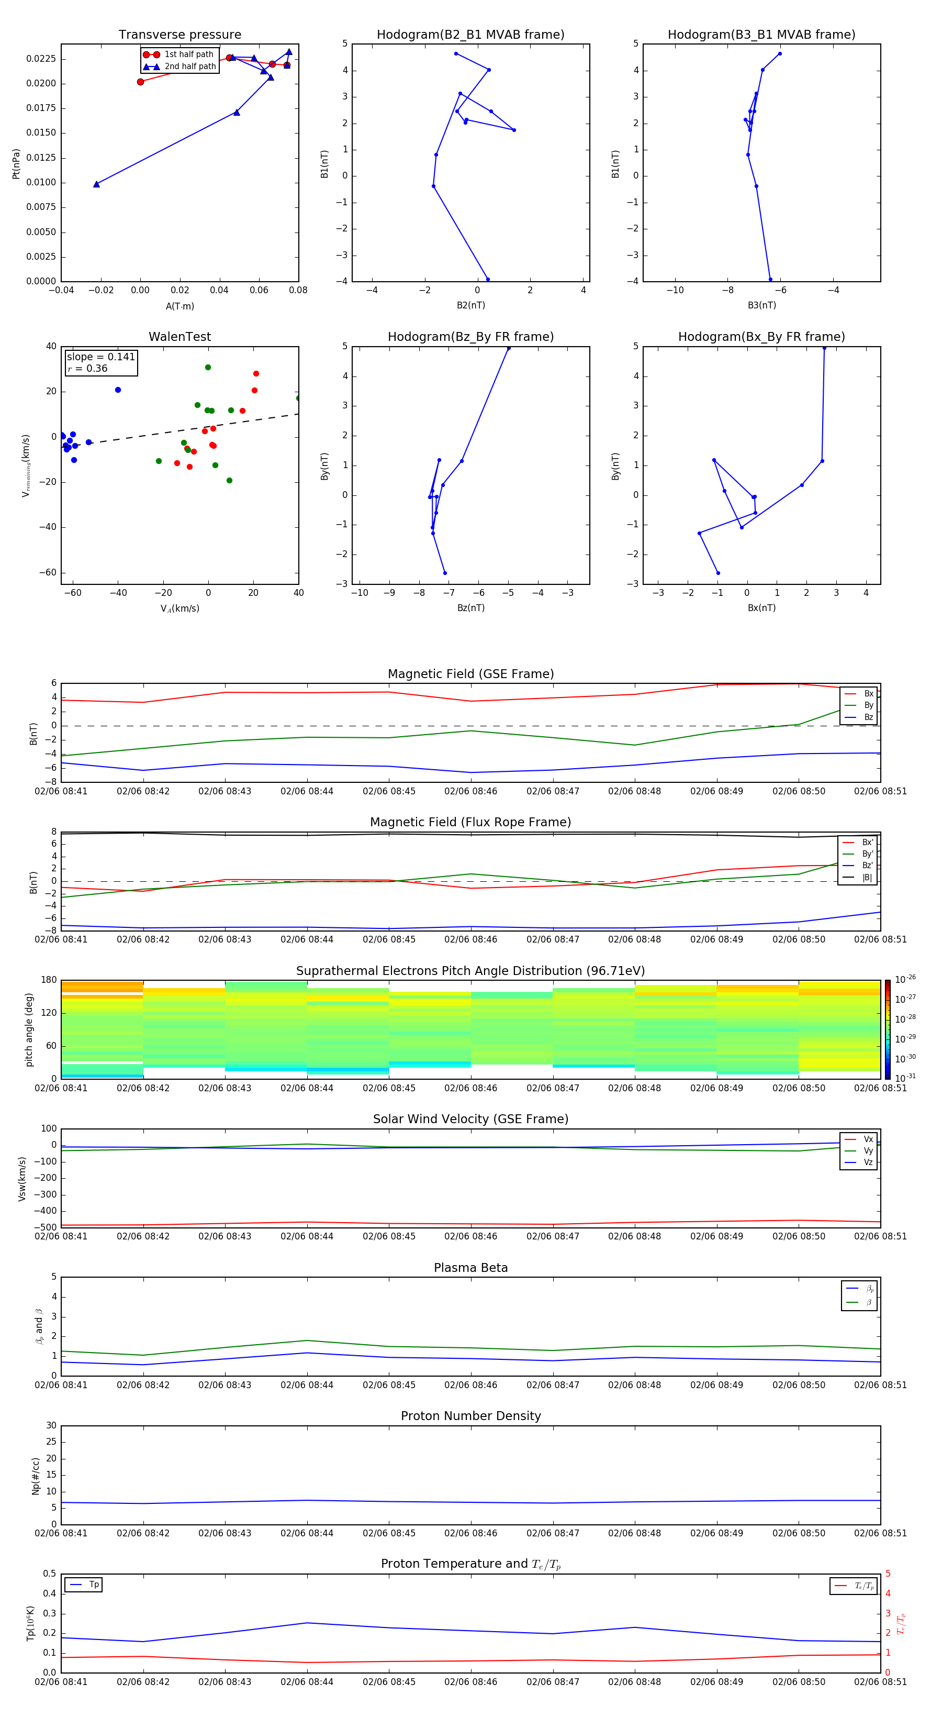
Task: Click the "WalenTest" plot title
Action: [180, 337]
